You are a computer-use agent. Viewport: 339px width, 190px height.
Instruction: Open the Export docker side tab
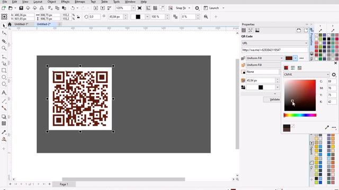[x=311, y=148]
